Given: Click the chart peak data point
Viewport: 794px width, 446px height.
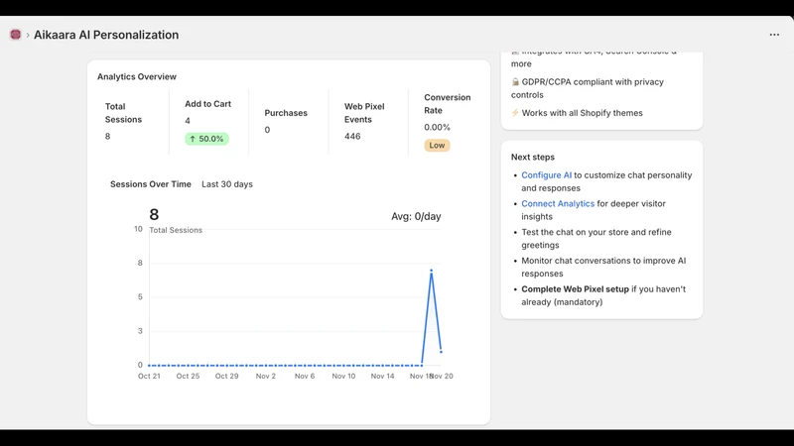Looking at the screenshot, I should pos(432,271).
